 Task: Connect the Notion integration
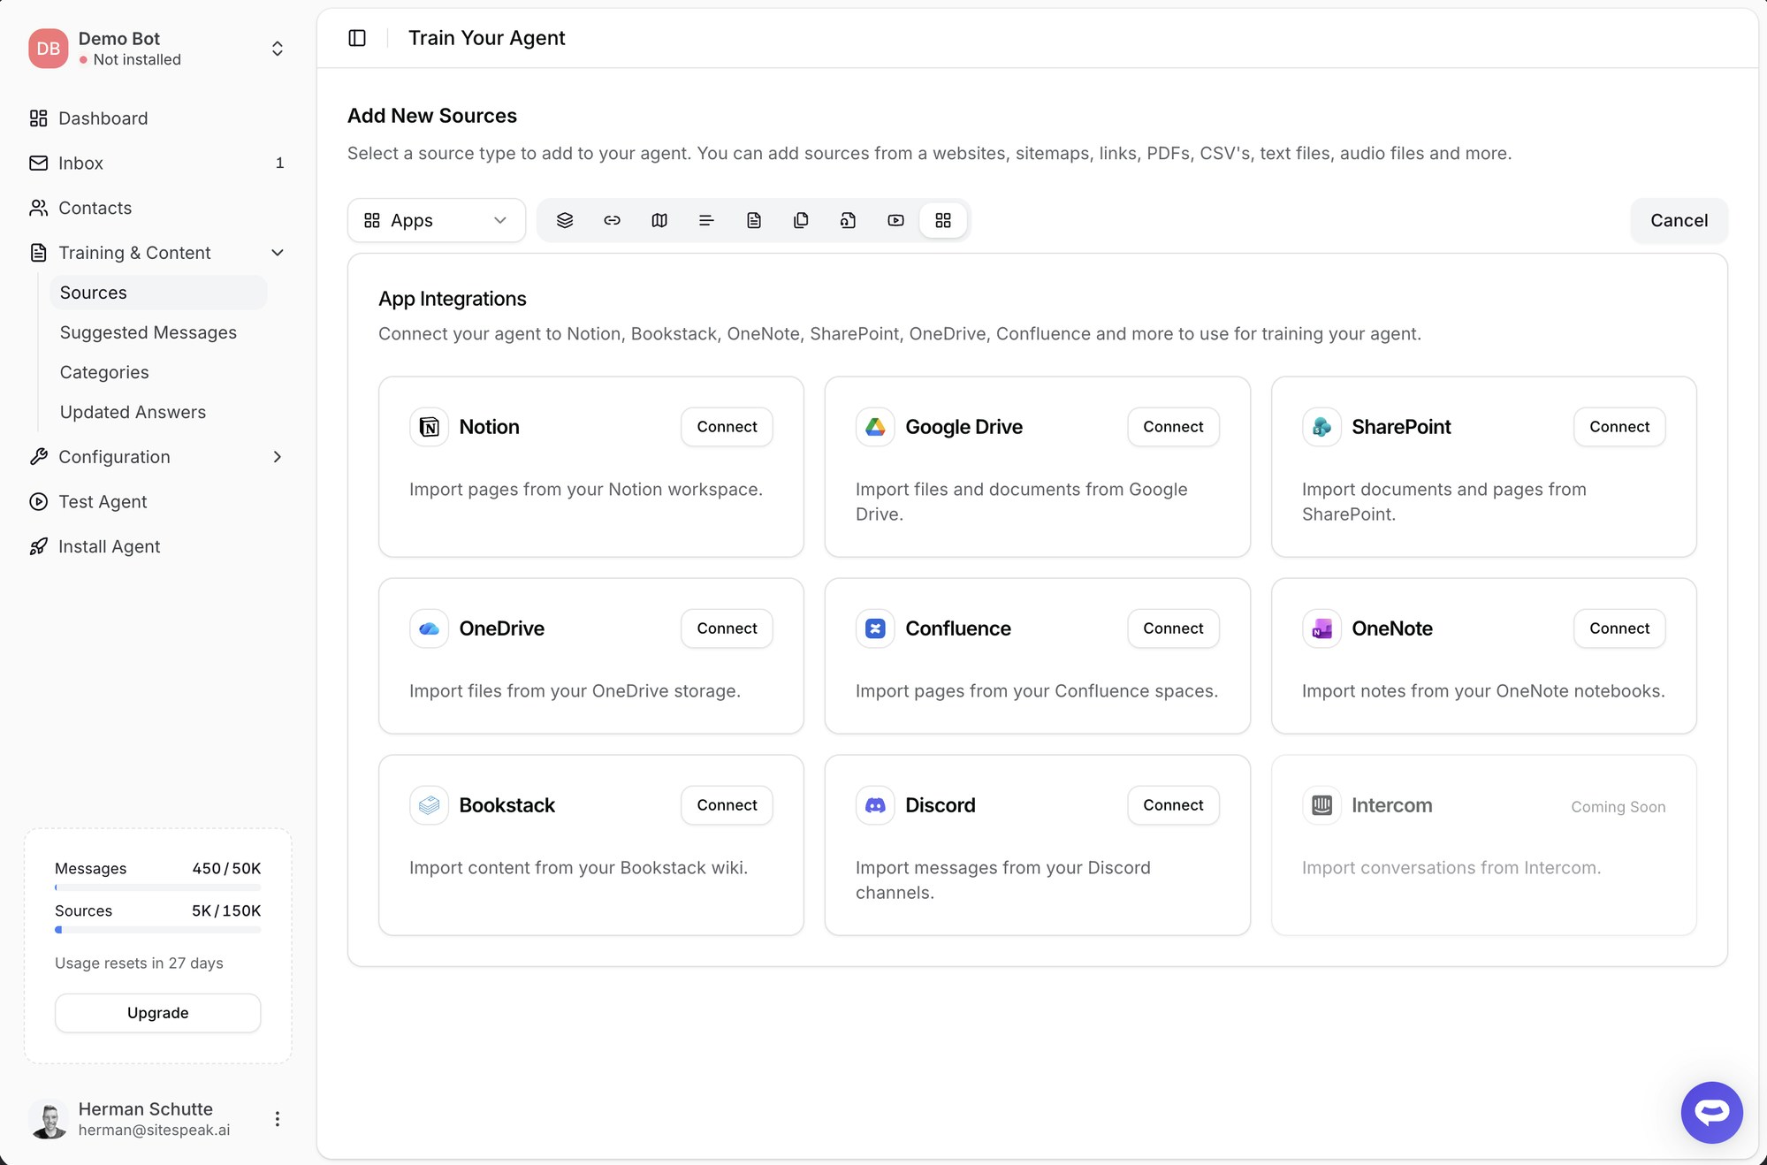(726, 427)
